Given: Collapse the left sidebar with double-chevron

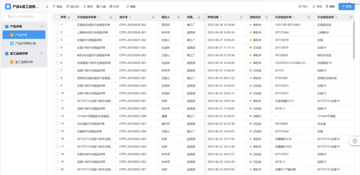Looking at the screenshot, I should pyautogui.click(x=47, y=7).
